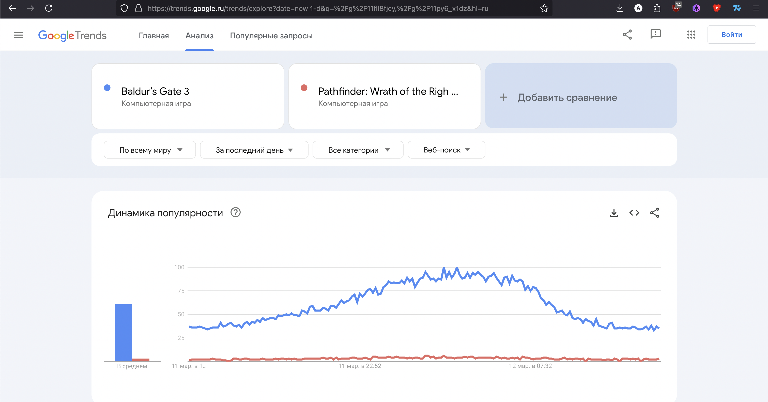Open За последний день time range dropdown
The width and height of the screenshot is (768, 402).
click(254, 150)
